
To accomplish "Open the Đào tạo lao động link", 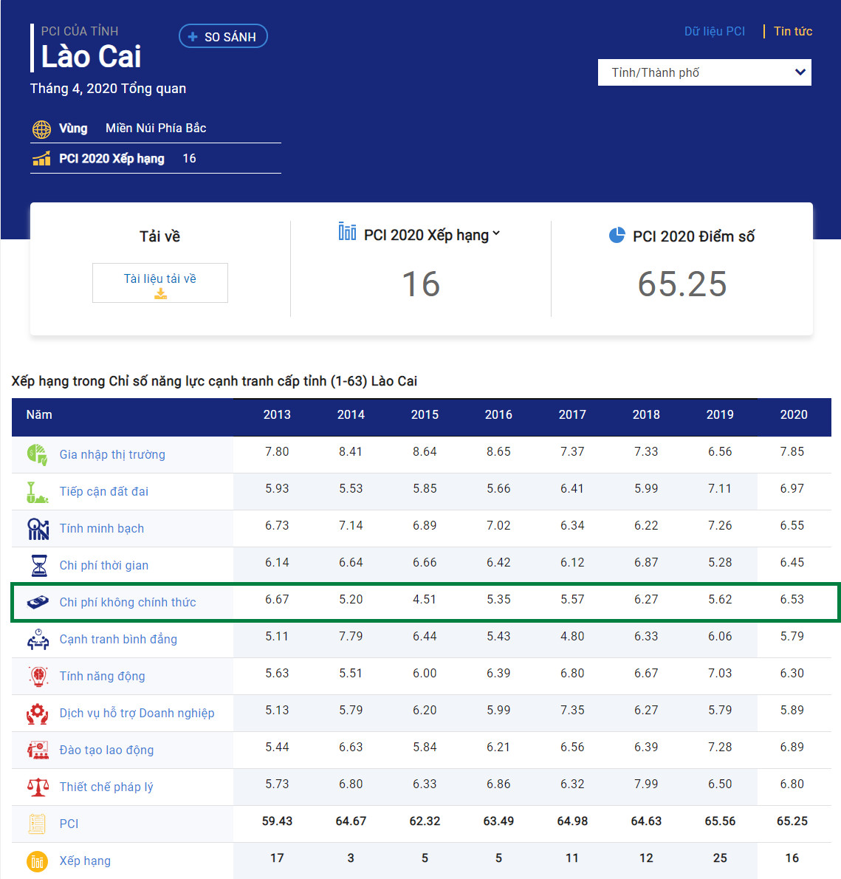I will 106,750.
